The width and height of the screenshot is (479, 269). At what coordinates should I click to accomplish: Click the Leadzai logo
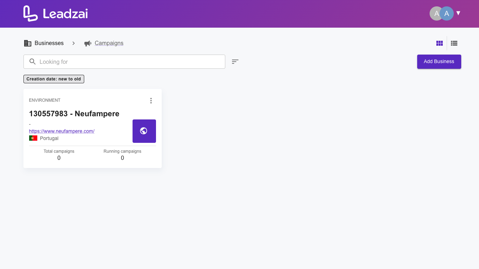[x=55, y=13]
